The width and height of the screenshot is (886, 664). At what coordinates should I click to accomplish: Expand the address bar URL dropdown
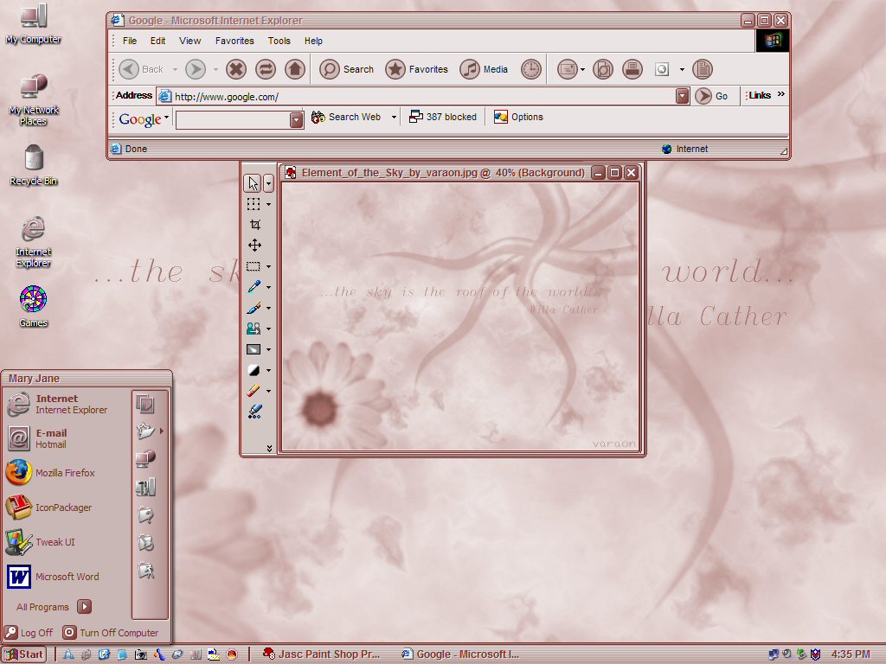point(683,96)
